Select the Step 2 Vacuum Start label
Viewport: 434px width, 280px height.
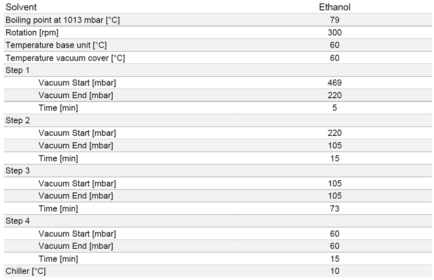tap(77, 133)
